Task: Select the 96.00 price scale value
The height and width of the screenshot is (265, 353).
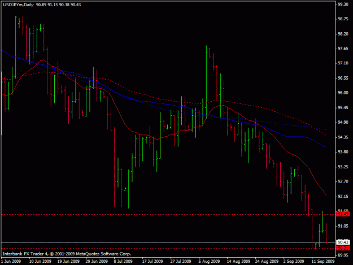Action: click(x=343, y=93)
